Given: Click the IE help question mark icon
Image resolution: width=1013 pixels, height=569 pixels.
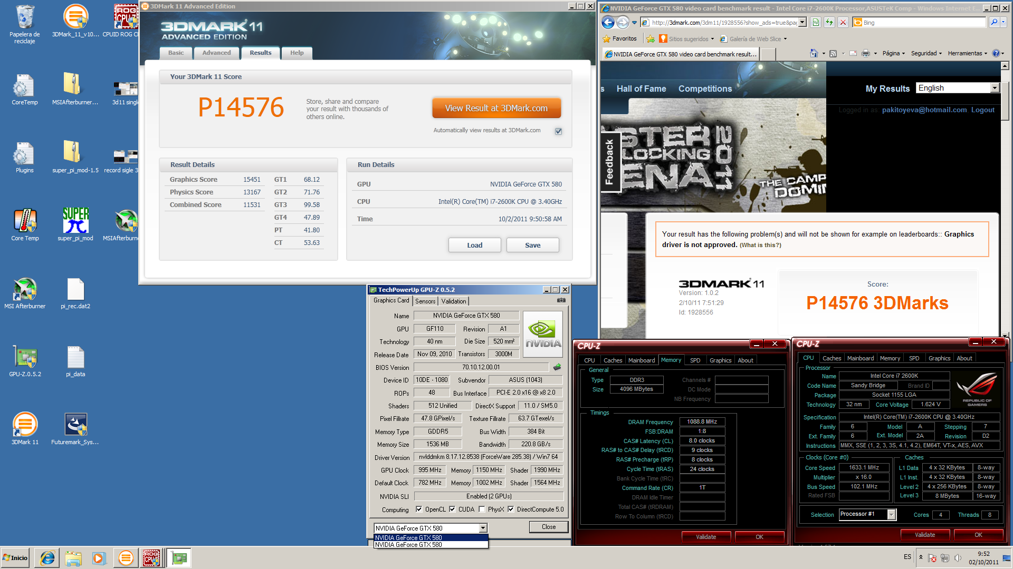Looking at the screenshot, I should [996, 53].
